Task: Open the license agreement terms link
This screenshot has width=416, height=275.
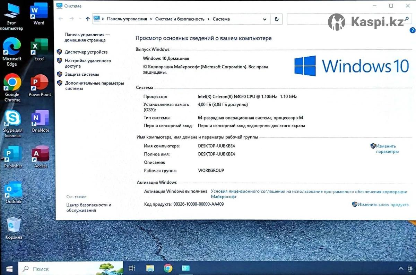Action: [x=309, y=194]
